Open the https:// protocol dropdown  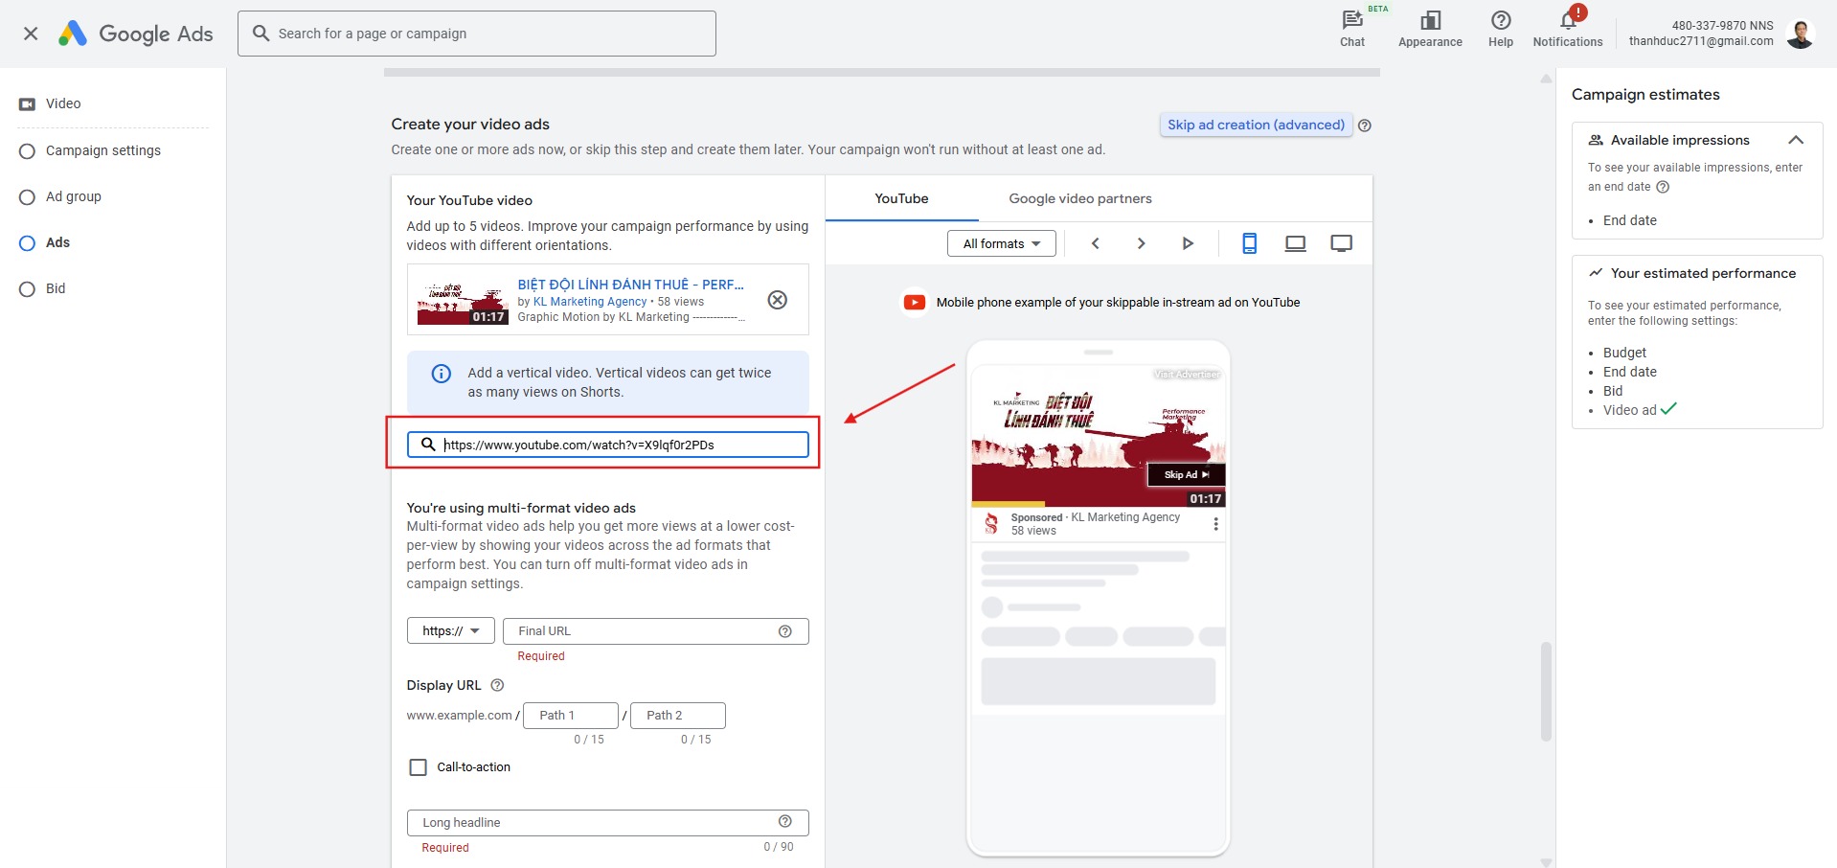pyautogui.click(x=450, y=630)
